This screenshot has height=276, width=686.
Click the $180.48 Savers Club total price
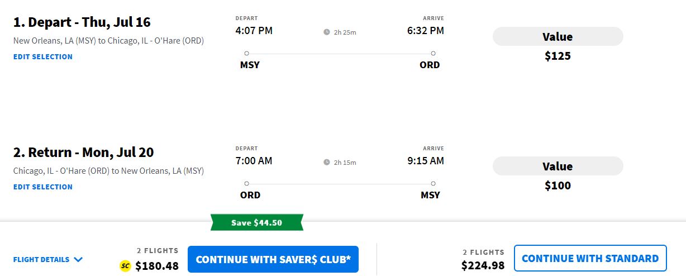click(157, 266)
